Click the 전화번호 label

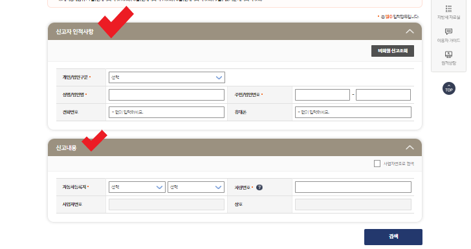pos(71,112)
